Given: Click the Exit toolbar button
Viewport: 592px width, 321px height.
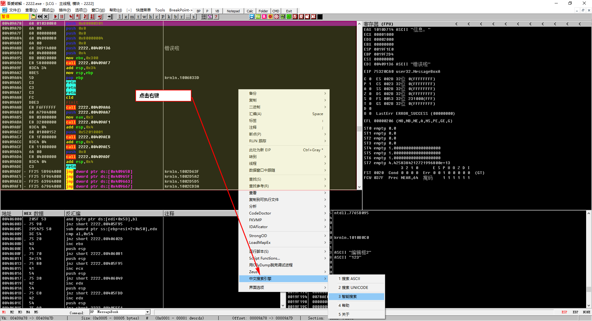Looking at the screenshot, I should tap(289, 11).
